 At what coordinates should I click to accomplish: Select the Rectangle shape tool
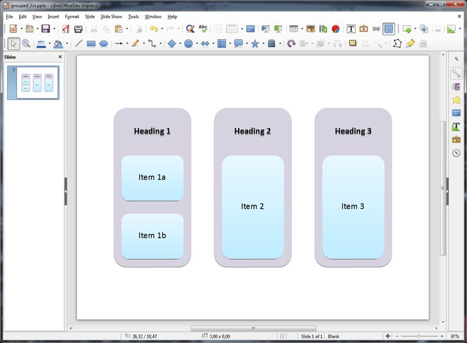pyautogui.click(x=91, y=43)
